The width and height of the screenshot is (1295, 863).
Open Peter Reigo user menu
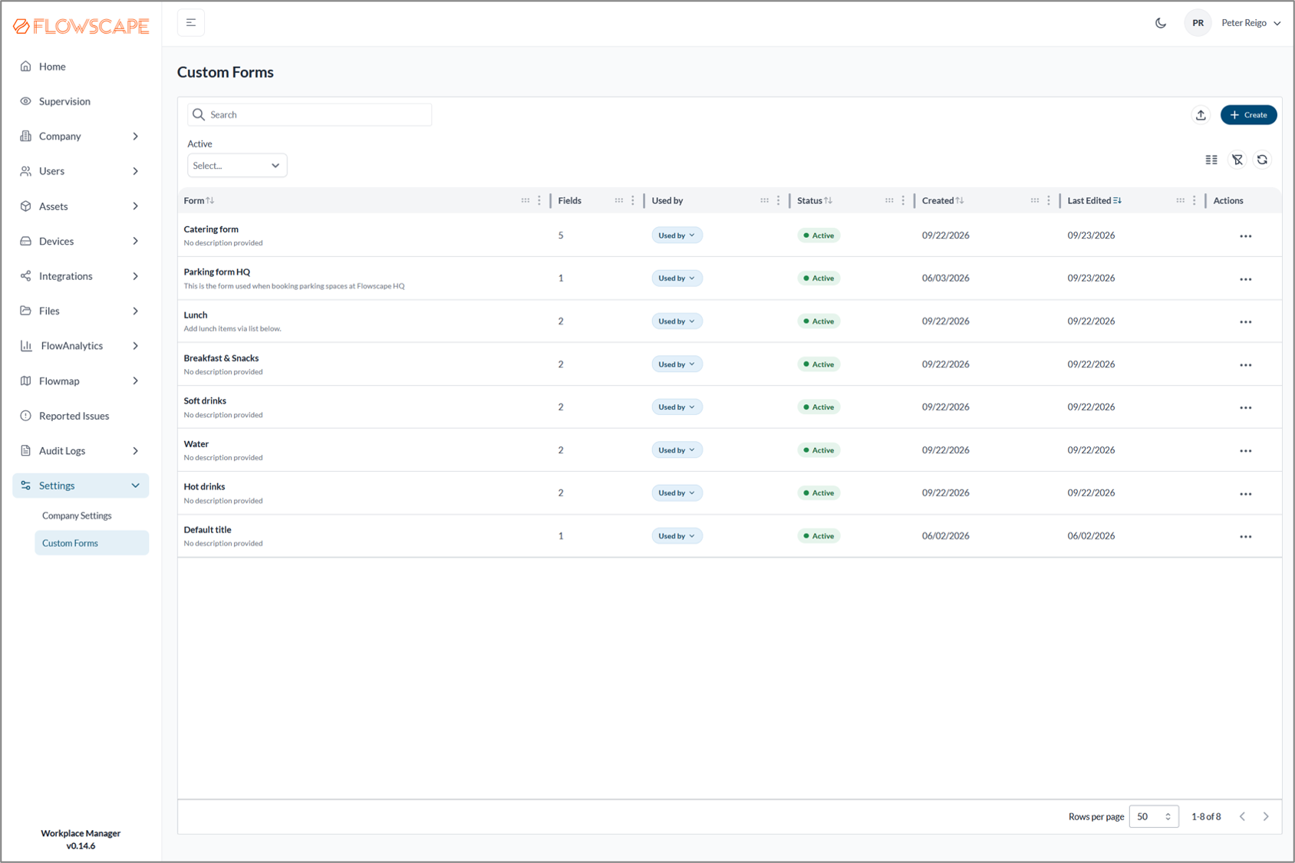[x=1251, y=23]
